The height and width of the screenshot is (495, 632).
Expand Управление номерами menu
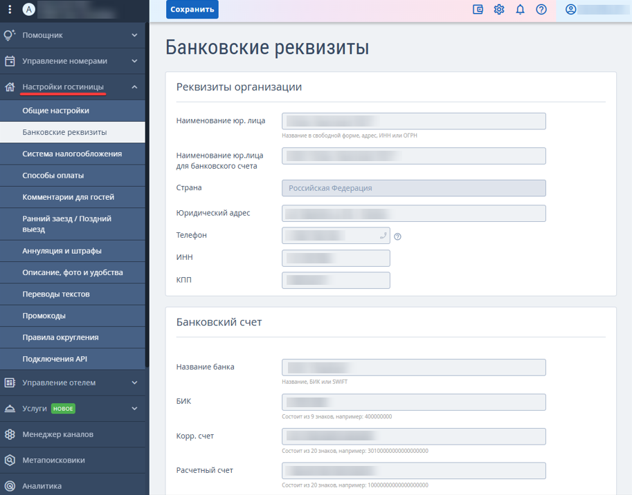click(134, 61)
